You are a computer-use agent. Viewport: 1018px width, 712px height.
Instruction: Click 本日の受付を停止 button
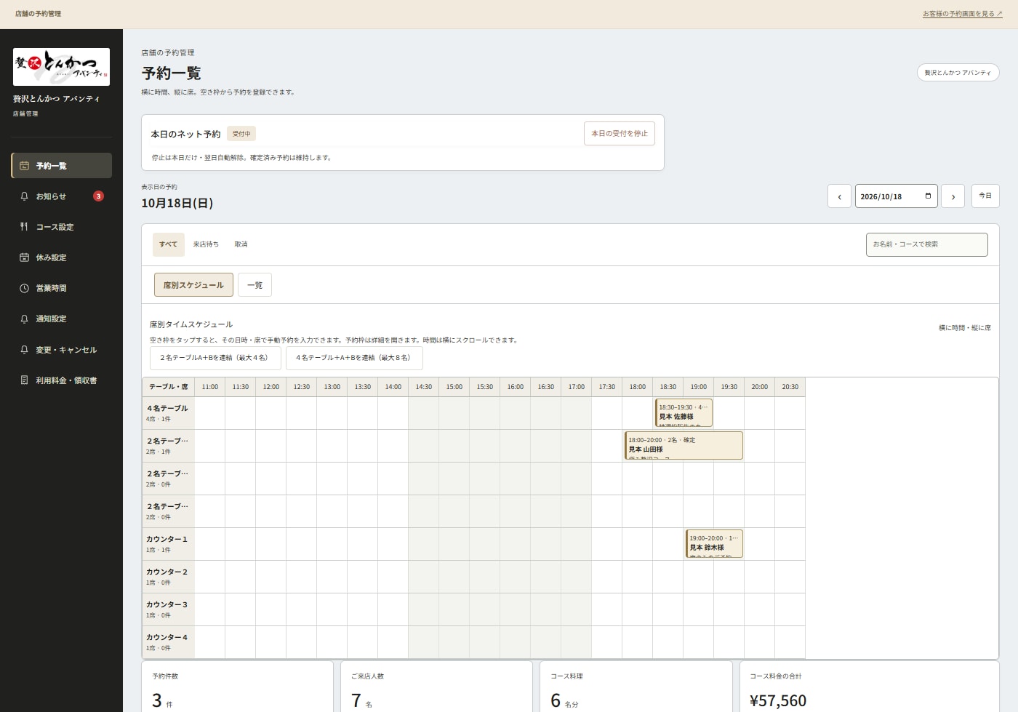(x=620, y=134)
